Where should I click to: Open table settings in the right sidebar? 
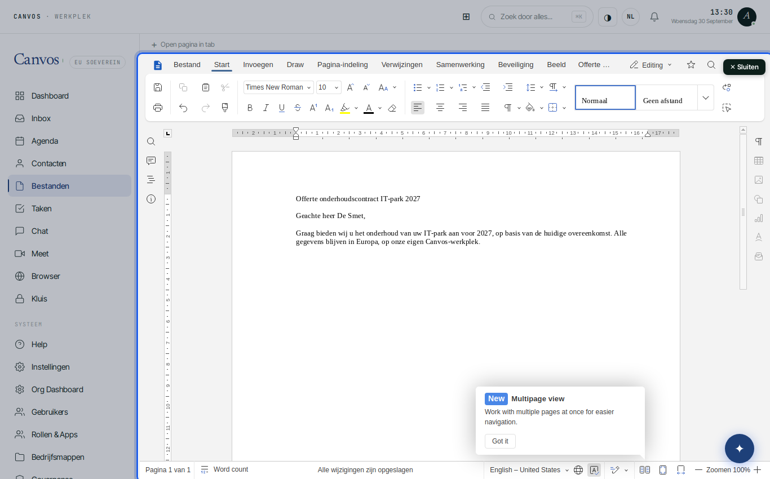coord(759,161)
